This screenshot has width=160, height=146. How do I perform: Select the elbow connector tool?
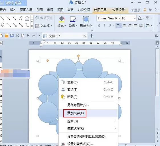pos(27,25)
